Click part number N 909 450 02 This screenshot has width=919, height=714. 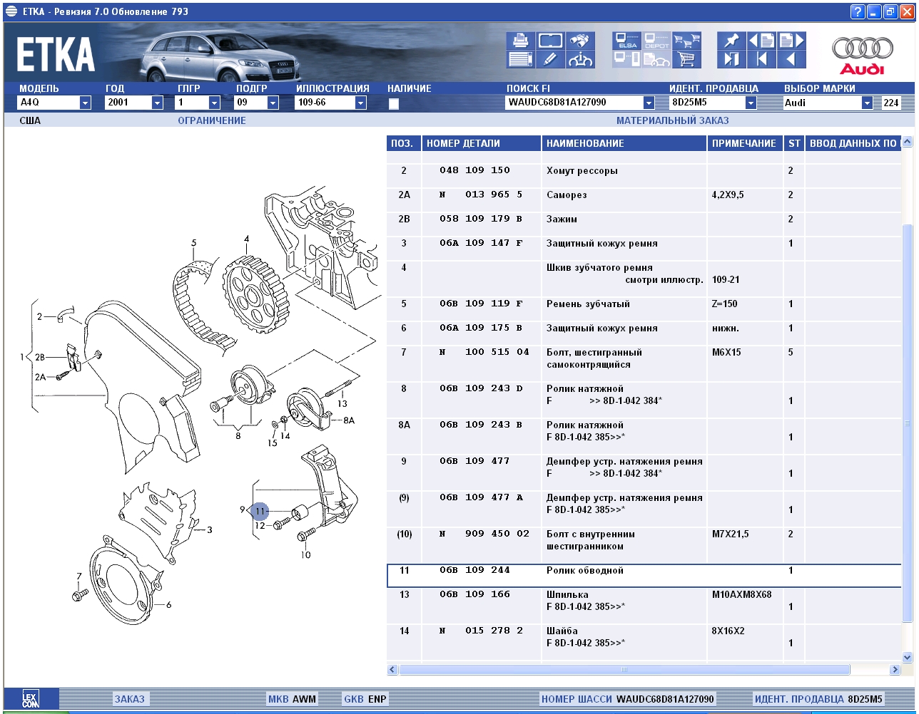pos(484,534)
